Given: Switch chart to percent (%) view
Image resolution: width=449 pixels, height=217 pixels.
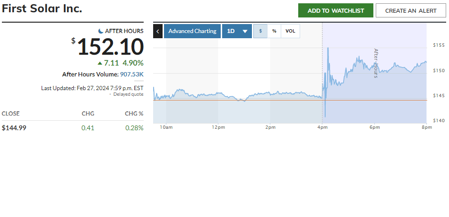Looking at the screenshot, I should [274, 31].
